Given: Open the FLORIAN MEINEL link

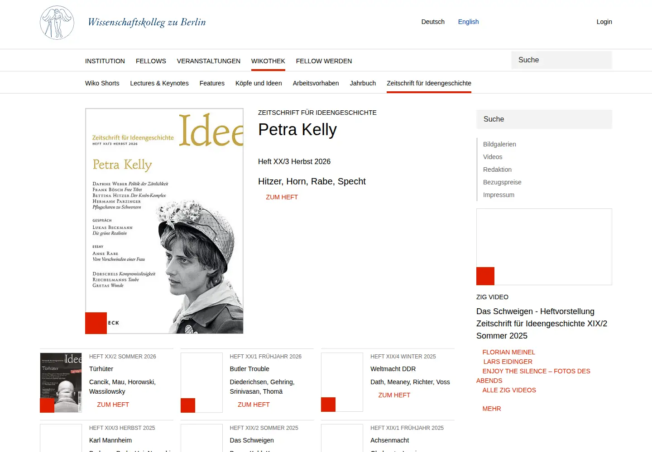Looking at the screenshot, I should click(x=508, y=352).
